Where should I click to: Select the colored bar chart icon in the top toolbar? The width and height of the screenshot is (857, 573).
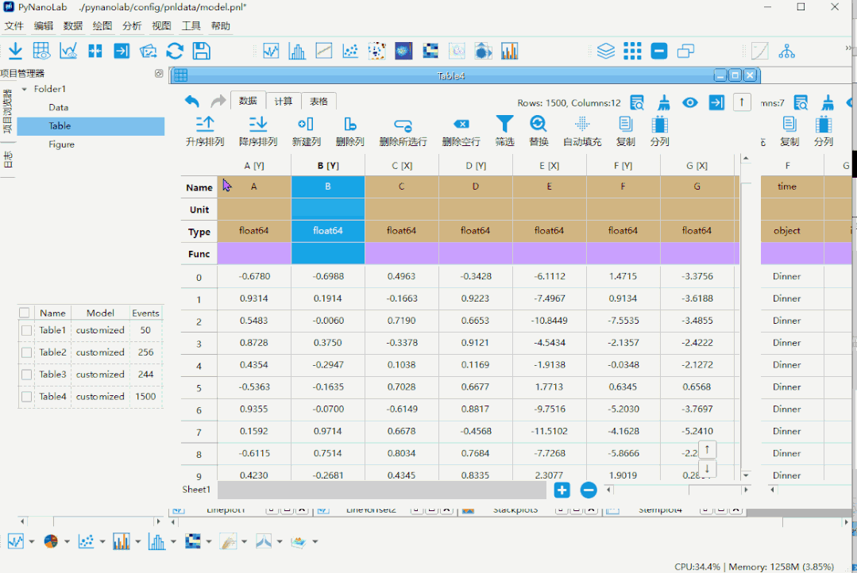pyautogui.click(x=509, y=51)
